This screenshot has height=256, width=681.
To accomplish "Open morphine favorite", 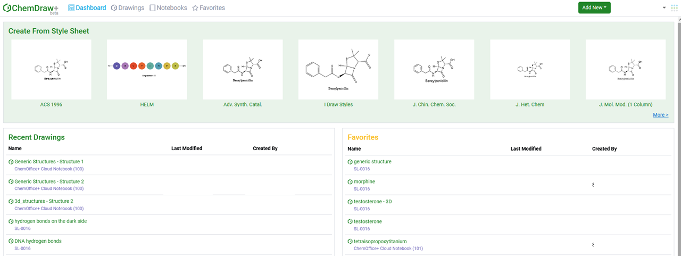I will pos(364,181).
